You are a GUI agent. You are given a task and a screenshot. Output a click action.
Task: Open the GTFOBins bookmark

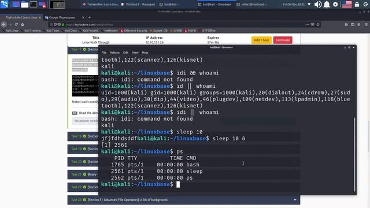[207, 31]
